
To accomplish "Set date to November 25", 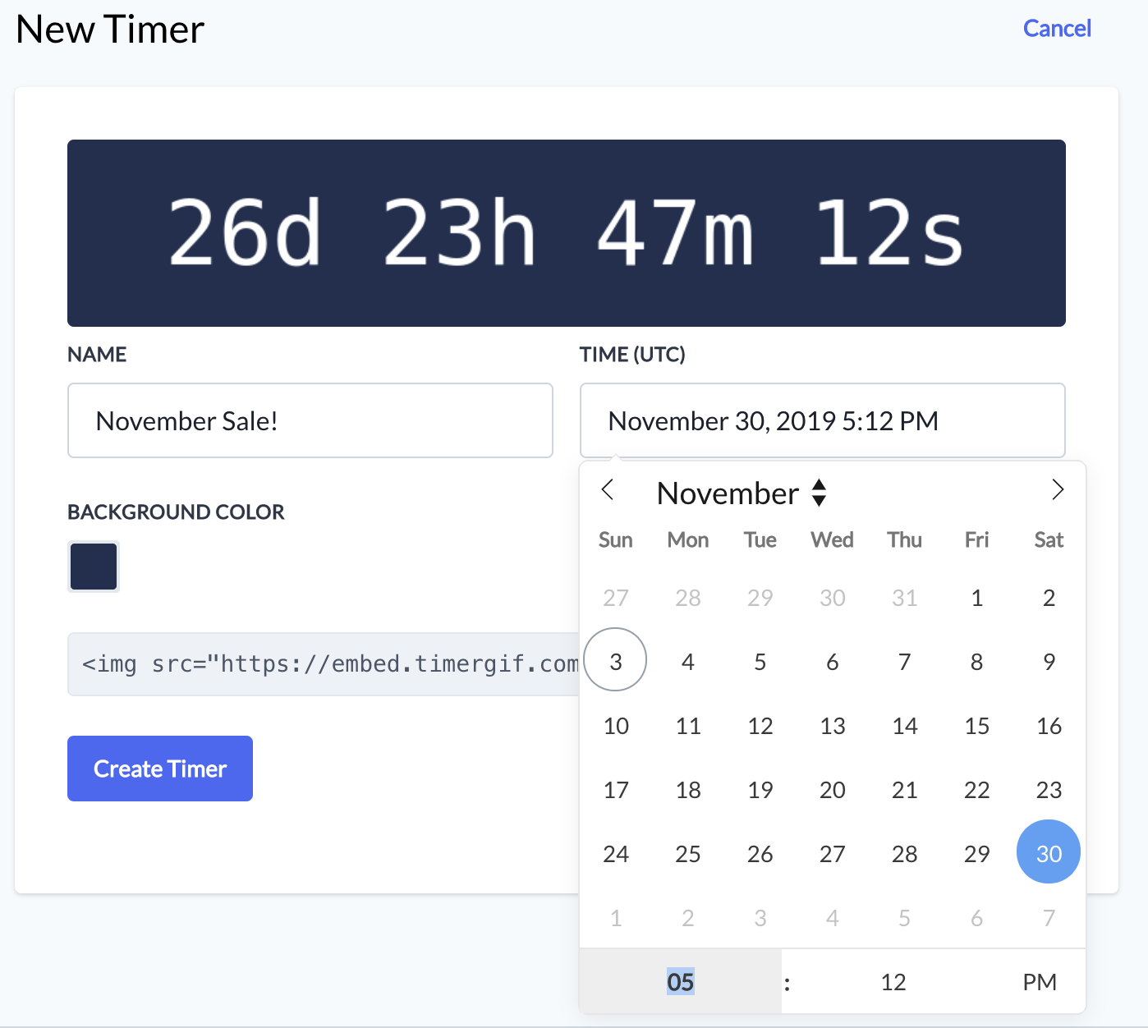I will [x=688, y=853].
